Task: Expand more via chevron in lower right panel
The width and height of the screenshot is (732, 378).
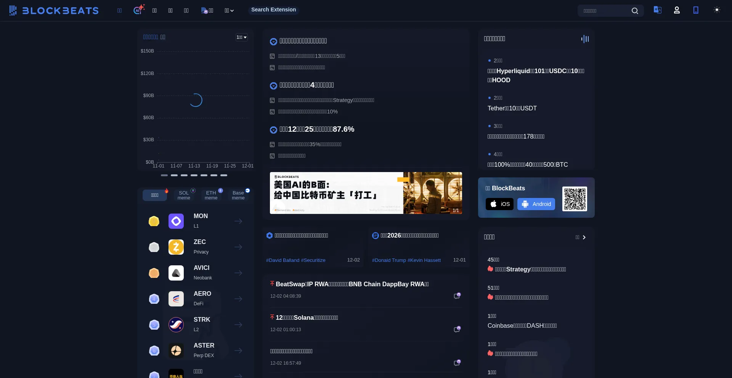Action: tap(583, 237)
